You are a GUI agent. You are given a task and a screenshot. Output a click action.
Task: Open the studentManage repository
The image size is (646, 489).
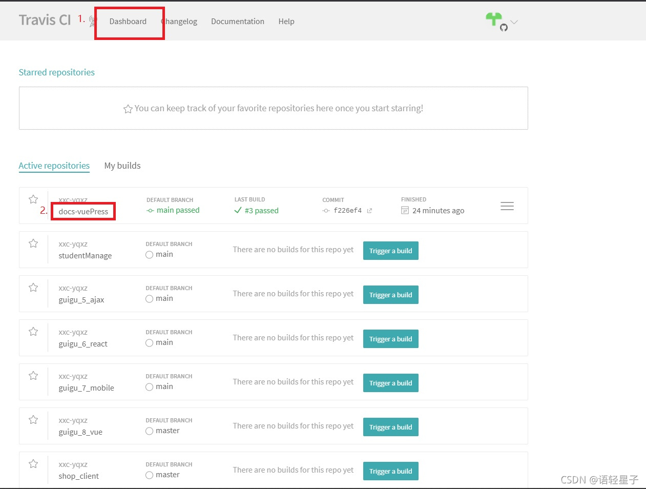click(85, 256)
